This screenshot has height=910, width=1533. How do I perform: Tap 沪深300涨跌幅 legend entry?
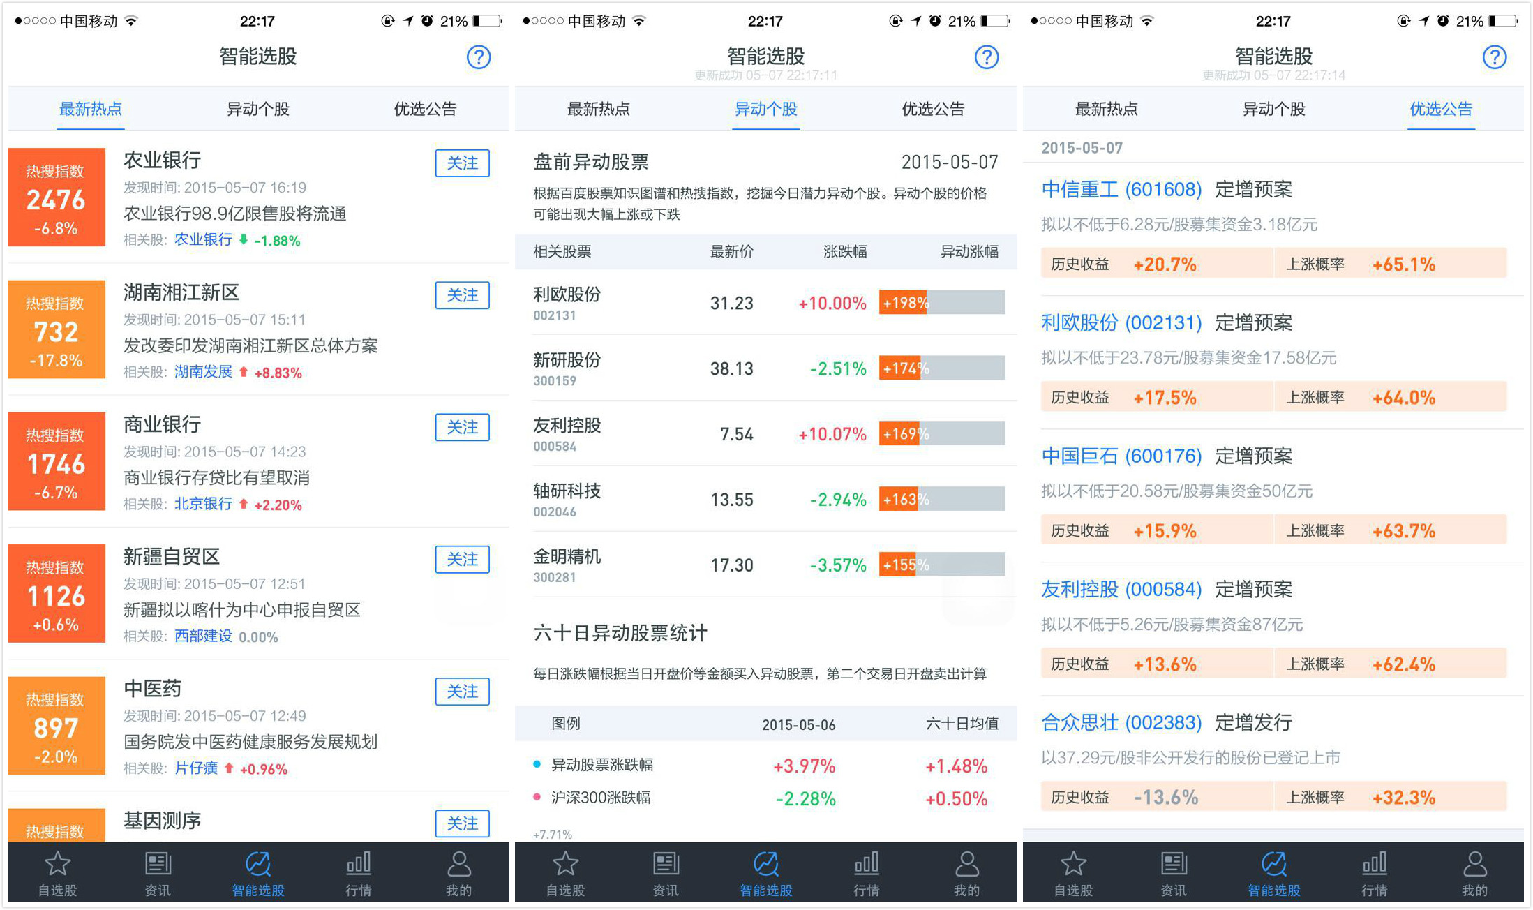592,798
